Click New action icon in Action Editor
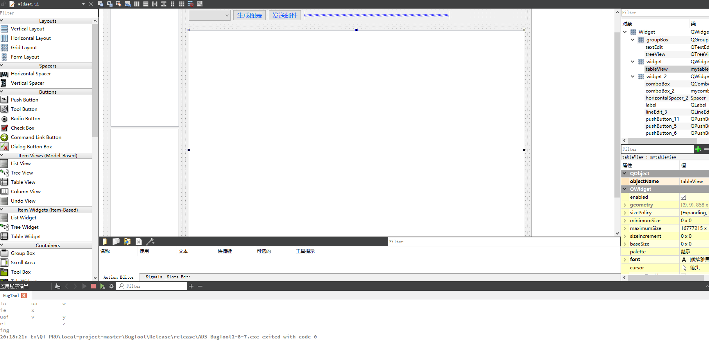 (x=105, y=242)
